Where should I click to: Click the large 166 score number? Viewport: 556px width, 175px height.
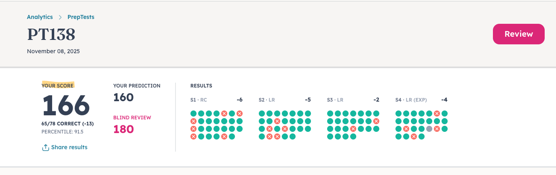pyautogui.click(x=66, y=106)
